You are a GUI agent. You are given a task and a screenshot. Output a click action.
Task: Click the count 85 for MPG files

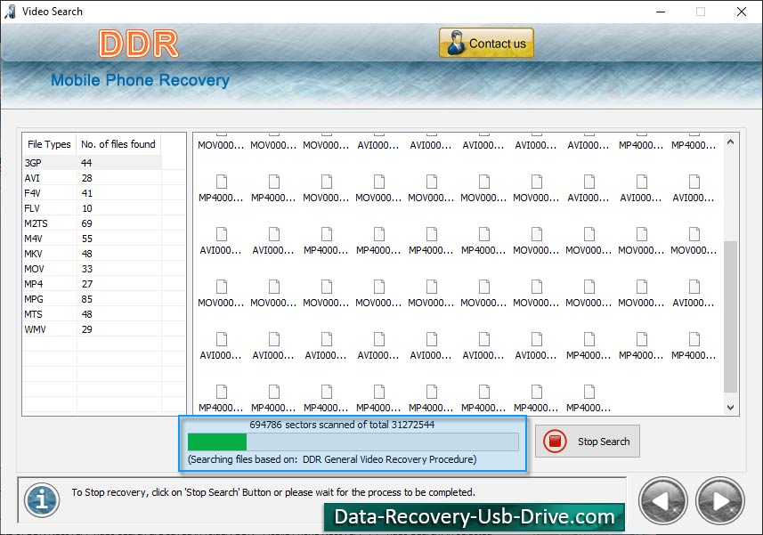point(86,298)
